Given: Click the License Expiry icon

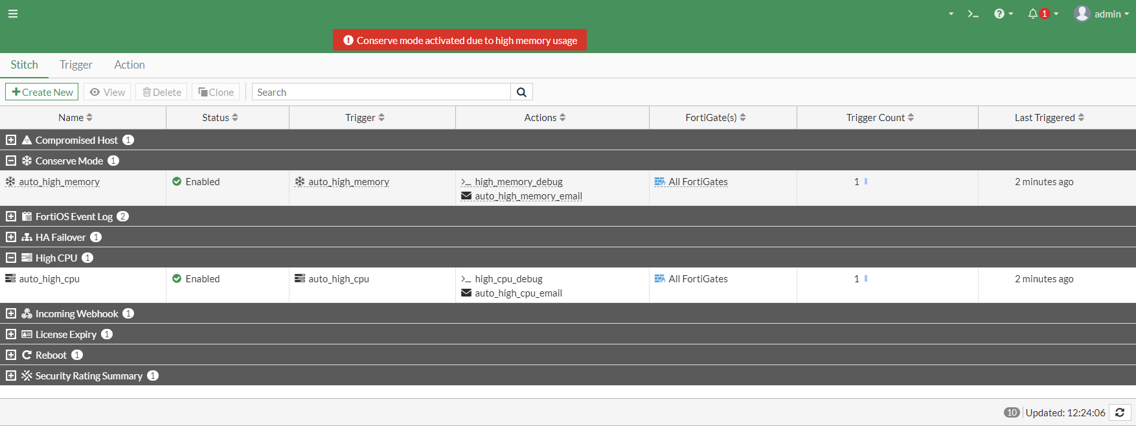Looking at the screenshot, I should 27,334.
